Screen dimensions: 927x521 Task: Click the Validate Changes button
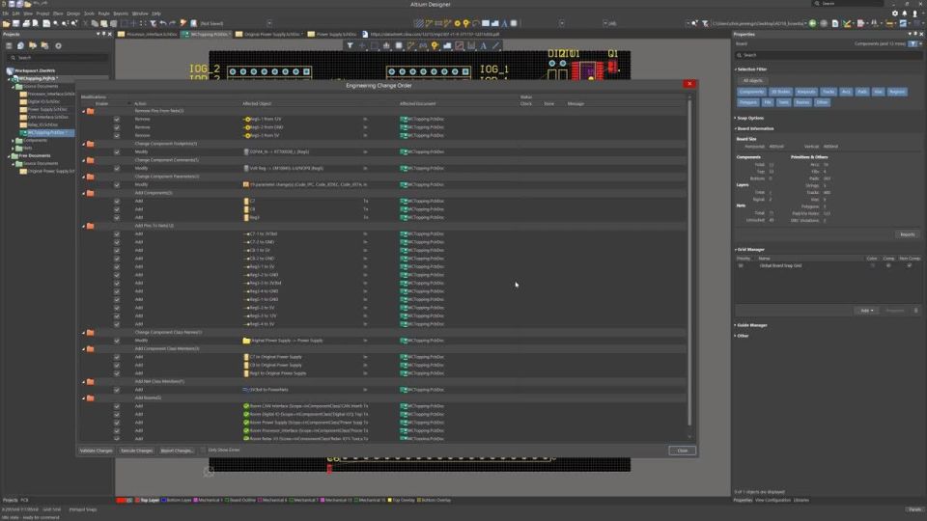pos(96,451)
